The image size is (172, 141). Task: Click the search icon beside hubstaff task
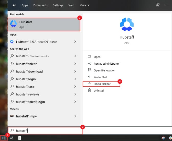[12, 87]
